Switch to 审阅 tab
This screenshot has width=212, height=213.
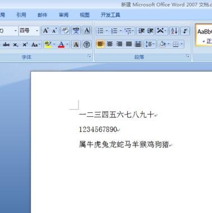point(63,15)
